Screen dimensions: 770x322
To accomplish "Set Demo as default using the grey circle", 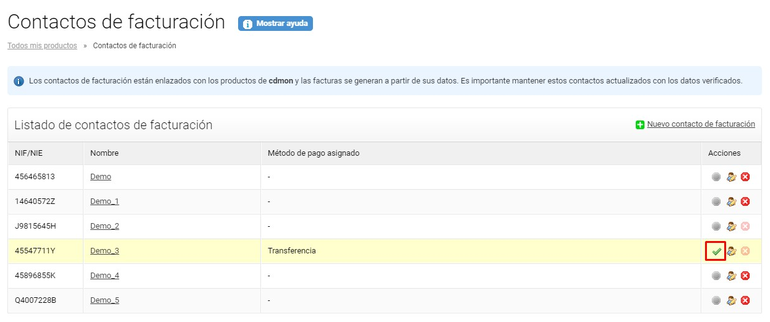I will pos(716,177).
